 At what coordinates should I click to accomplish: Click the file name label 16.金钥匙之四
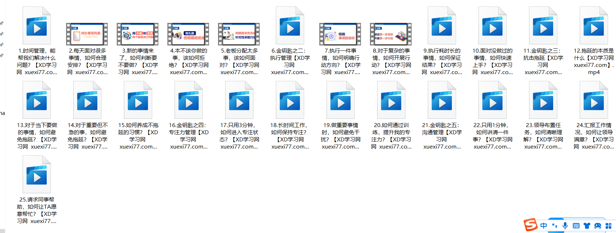pyautogui.click(x=189, y=136)
